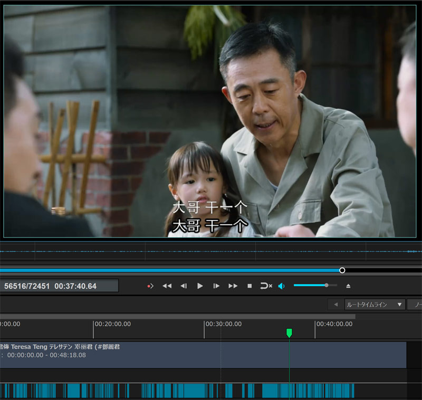
Task: Click the record/mark-in red dot icon
Action: click(x=150, y=286)
